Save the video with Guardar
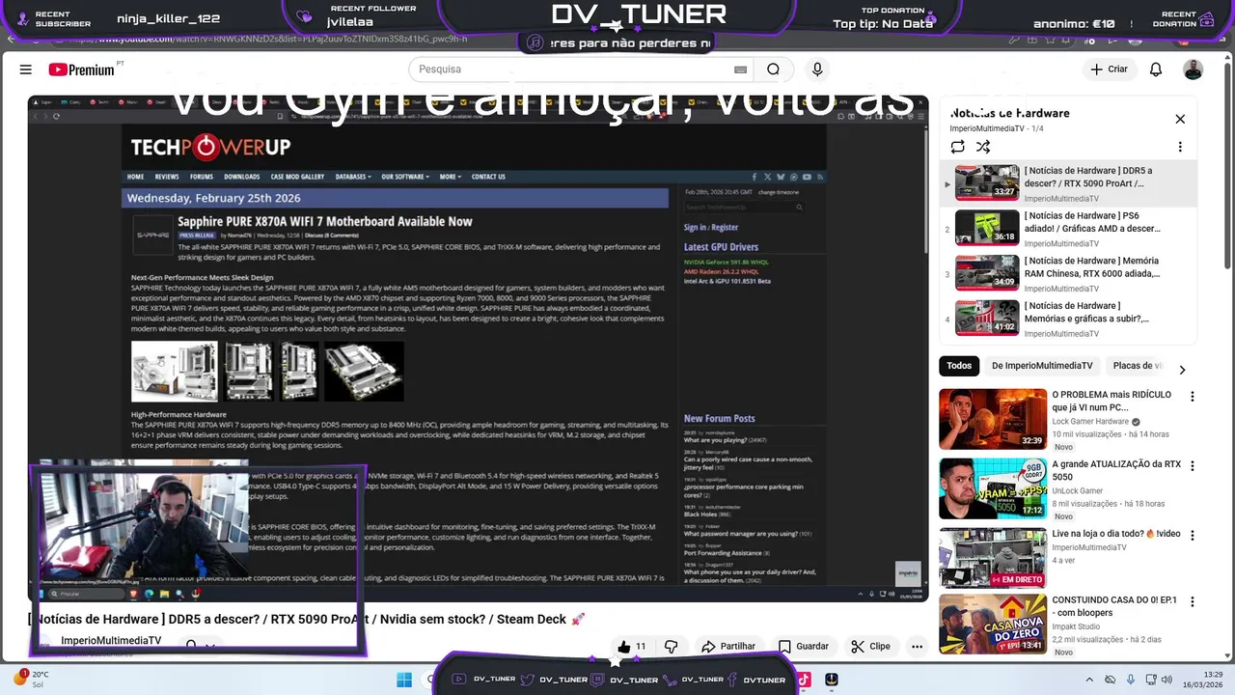Screen dimensions: 1235x695 (x=804, y=647)
